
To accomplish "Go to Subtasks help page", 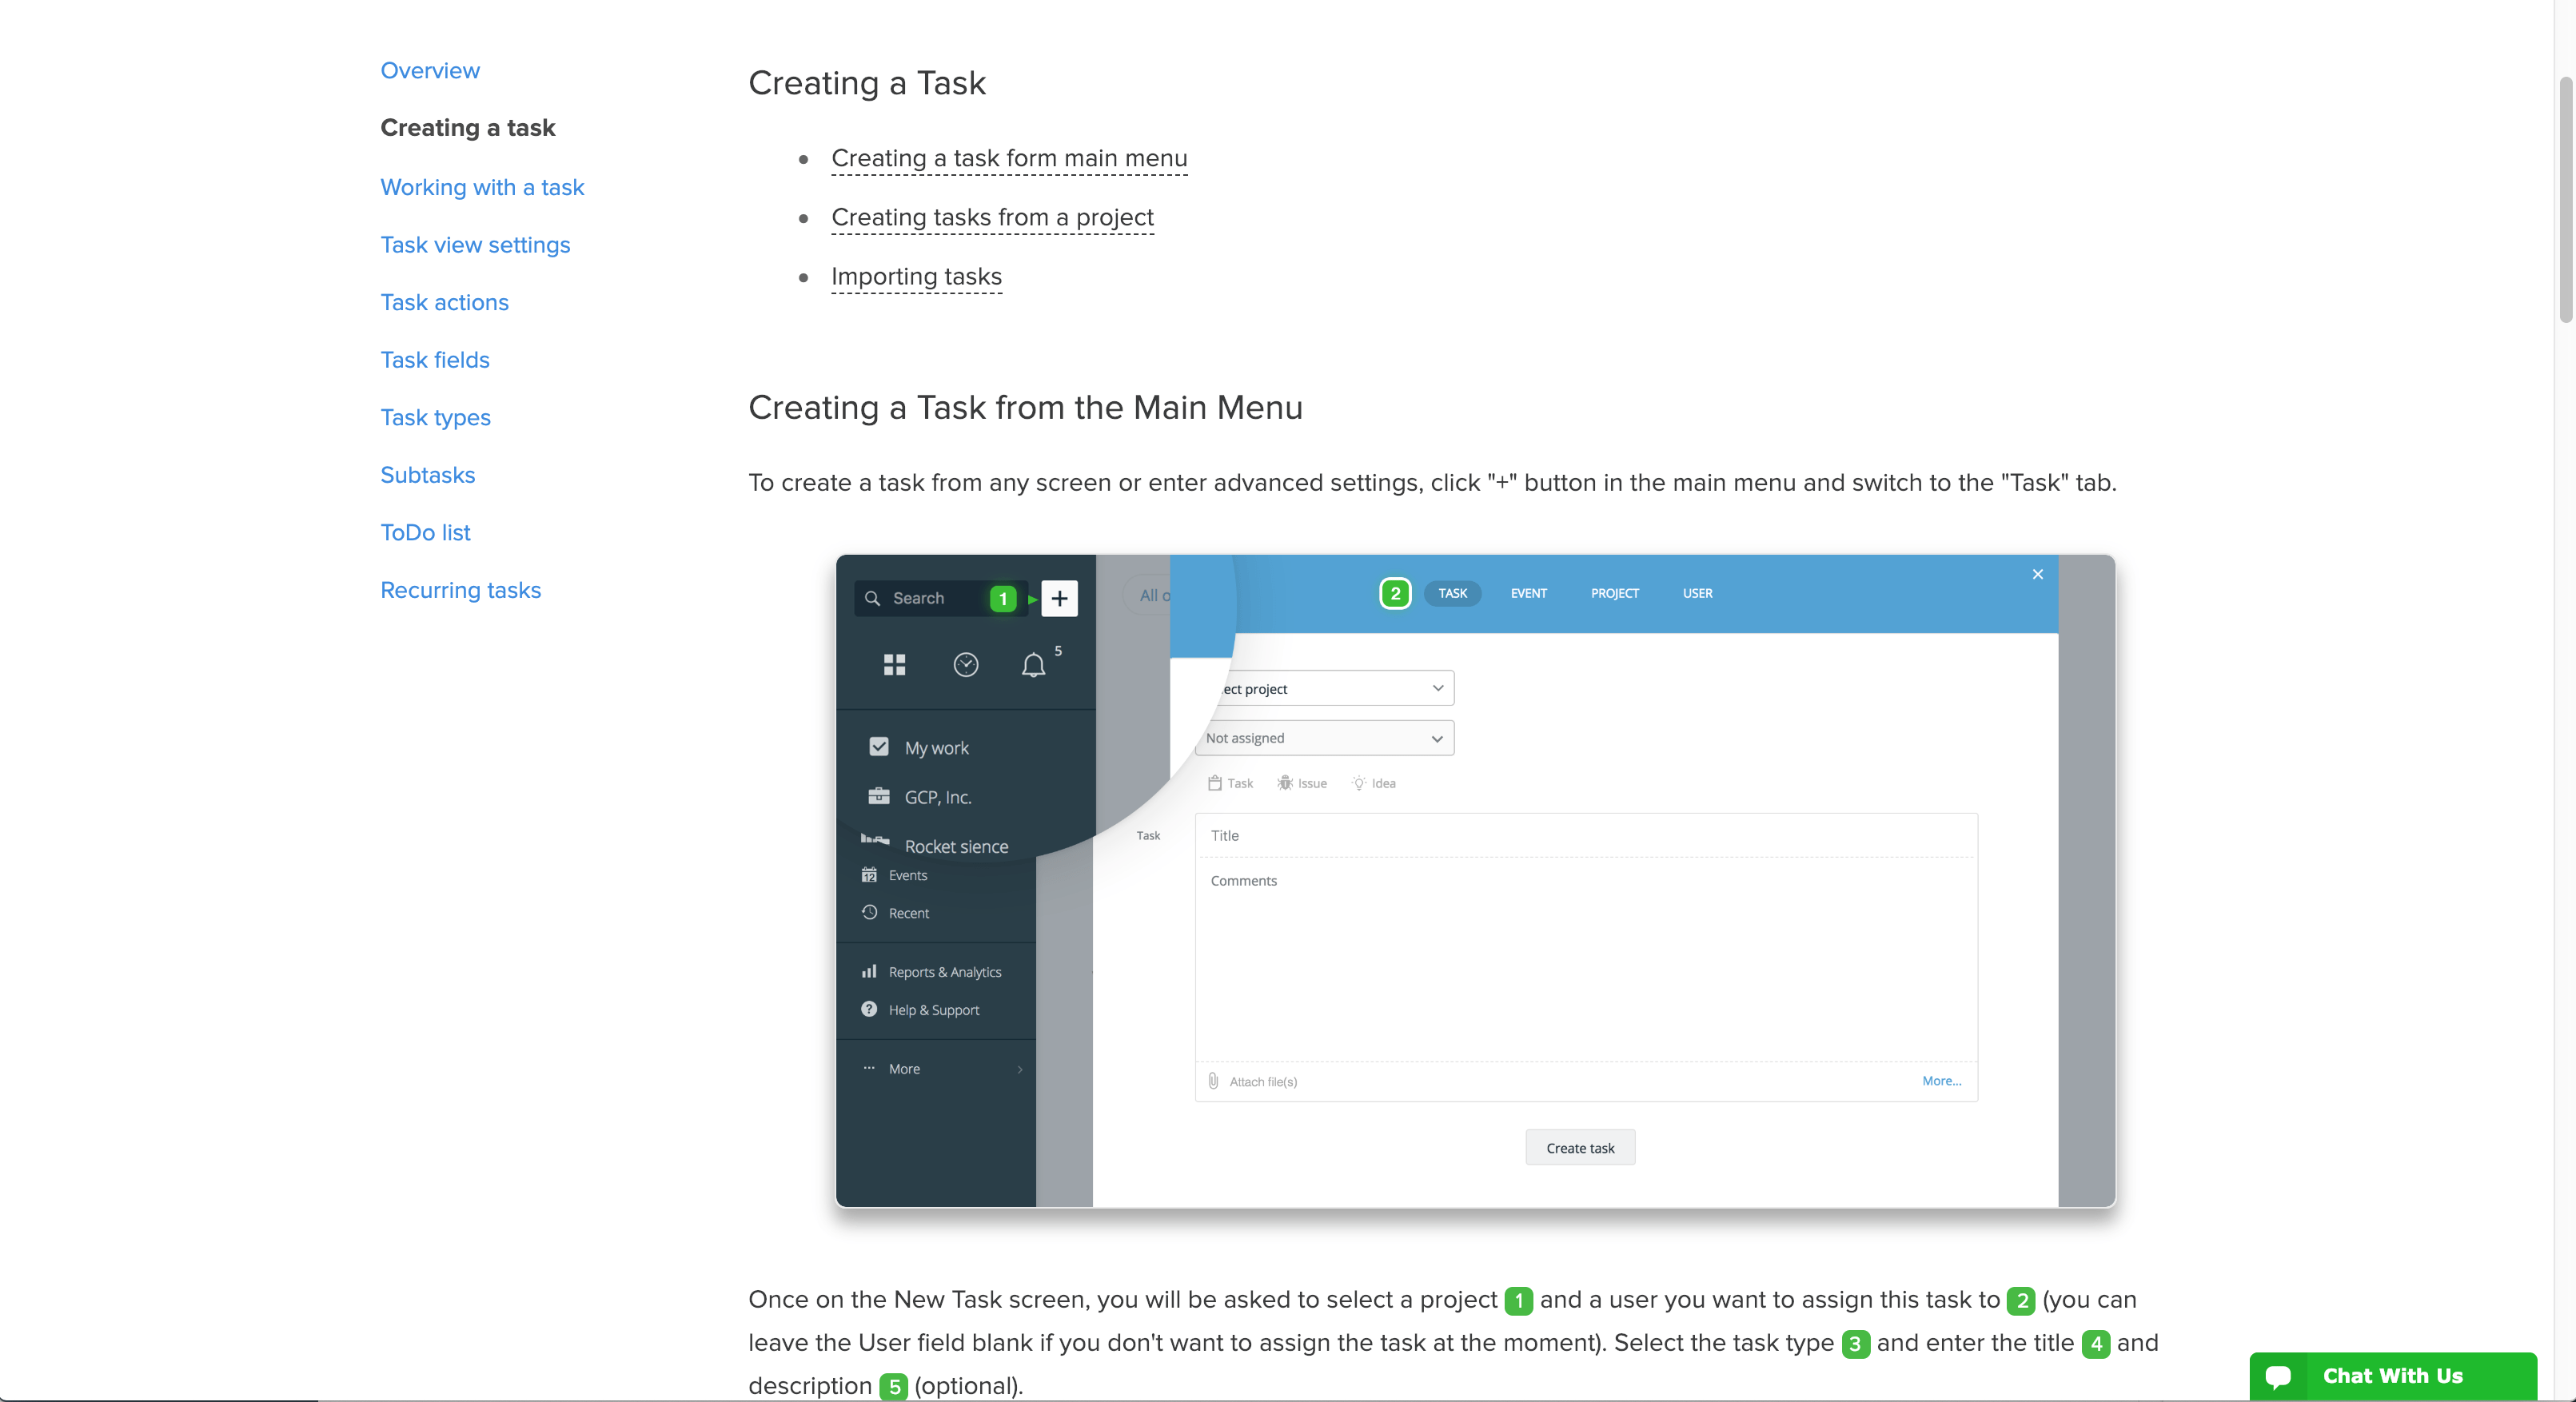I will (427, 474).
